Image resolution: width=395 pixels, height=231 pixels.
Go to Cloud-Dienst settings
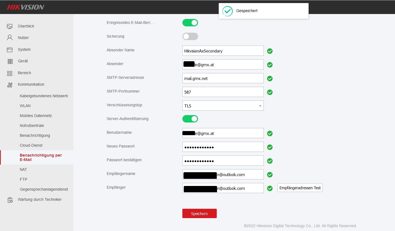31,145
